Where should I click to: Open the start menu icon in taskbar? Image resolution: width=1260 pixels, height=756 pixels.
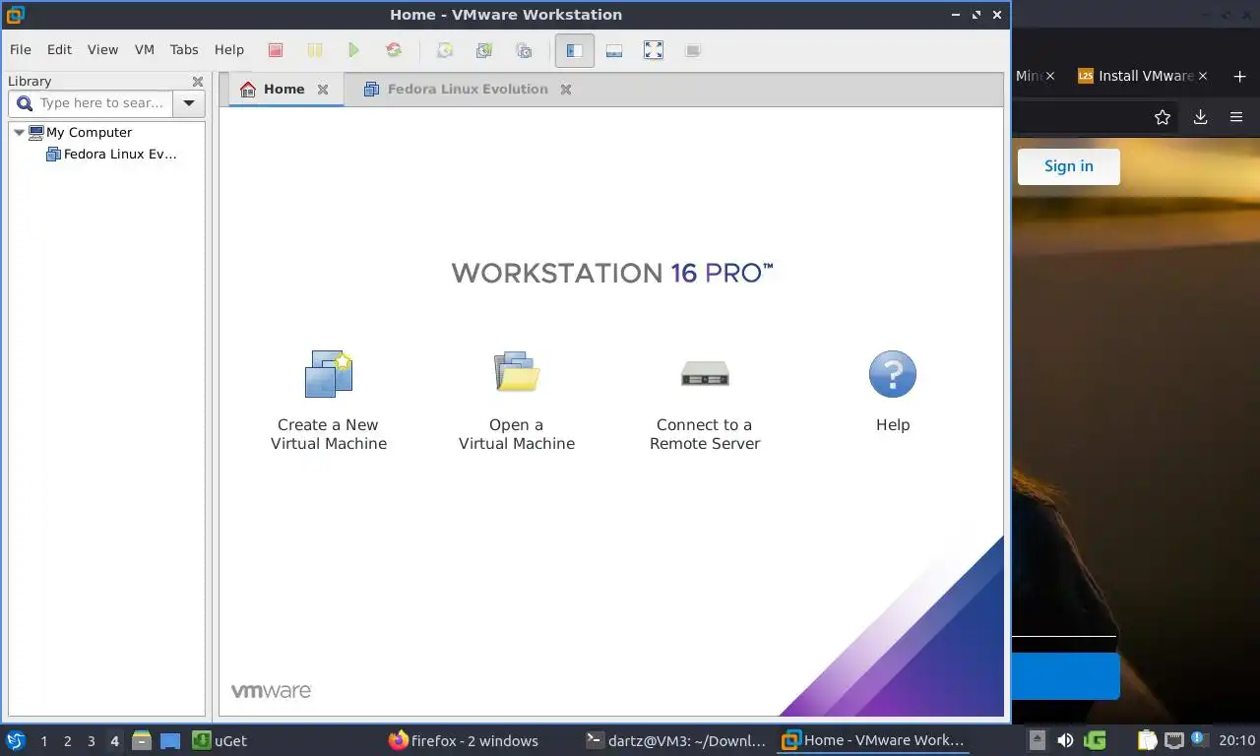pos(16,741)
